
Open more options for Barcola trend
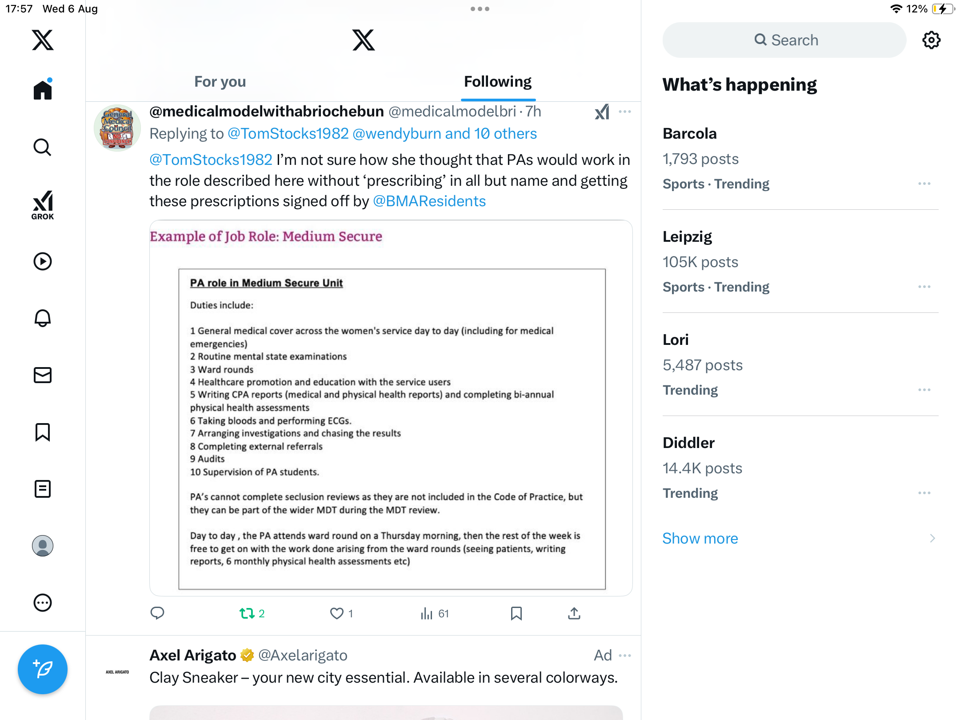pos(924,184)
